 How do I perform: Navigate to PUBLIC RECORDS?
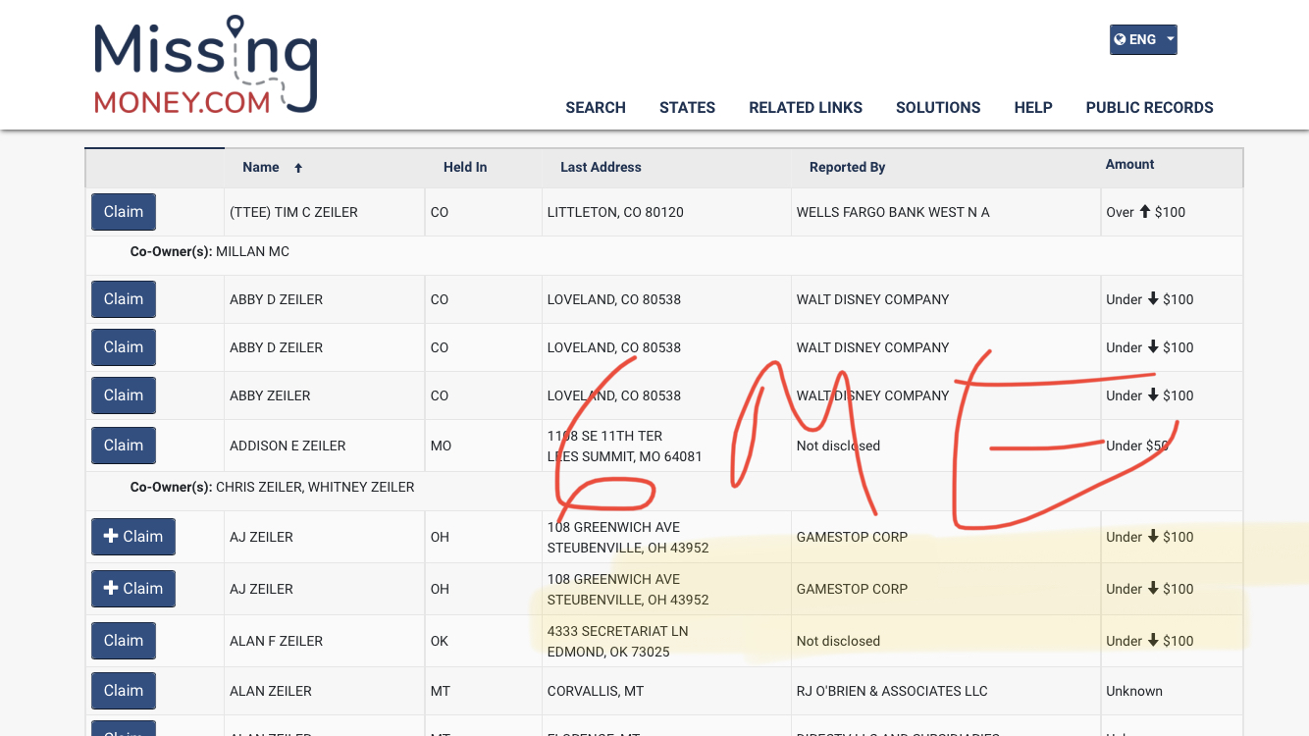1149,108
